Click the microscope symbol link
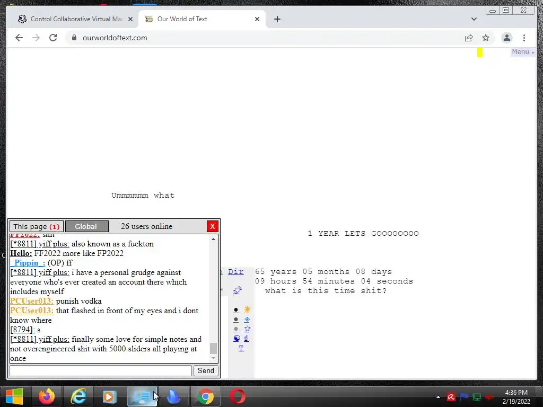 [246, 338]
